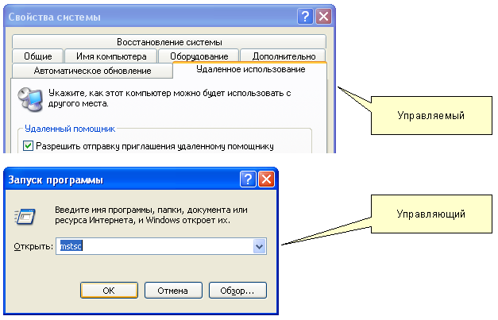The width and height of the screenshot is (498, 320).
Task: Open the Дополнительно tab
Action: 284,56
